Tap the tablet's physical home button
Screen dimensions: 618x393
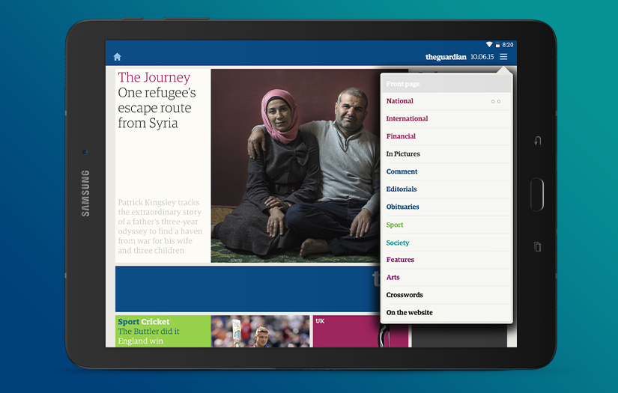pyautogui.click(x=537, y=194)
